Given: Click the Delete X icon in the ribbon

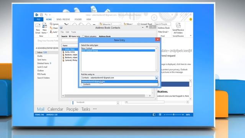Looking at the screenshot, I should tap(66, 24).
